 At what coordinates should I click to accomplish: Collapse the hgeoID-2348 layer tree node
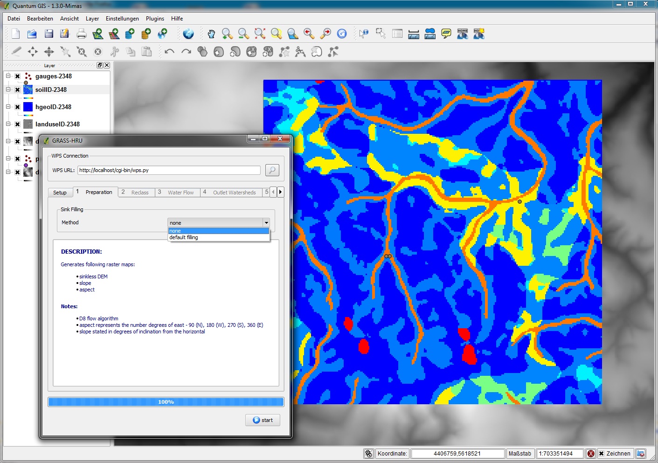[x=8, y=107]
